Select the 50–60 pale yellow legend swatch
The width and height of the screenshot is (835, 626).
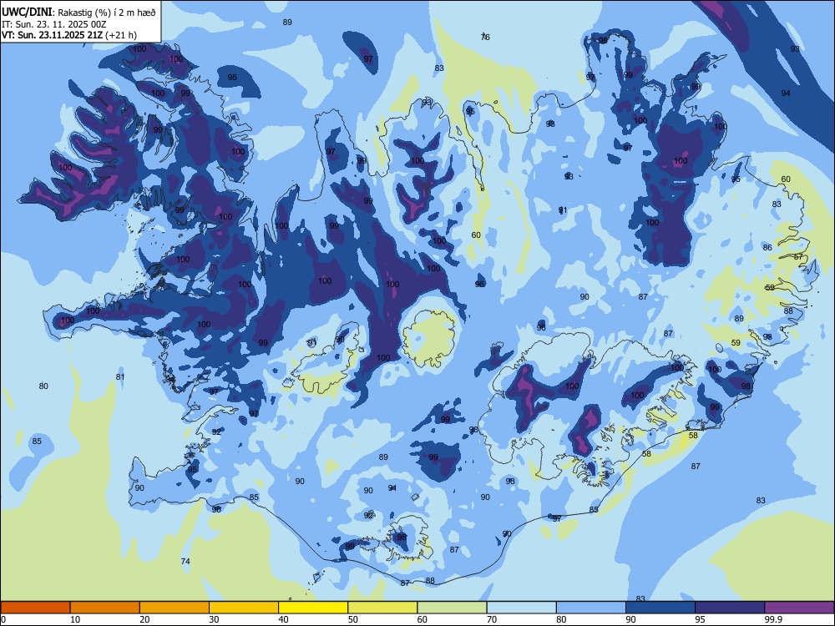pyautogui.click(x=382, y=608)
